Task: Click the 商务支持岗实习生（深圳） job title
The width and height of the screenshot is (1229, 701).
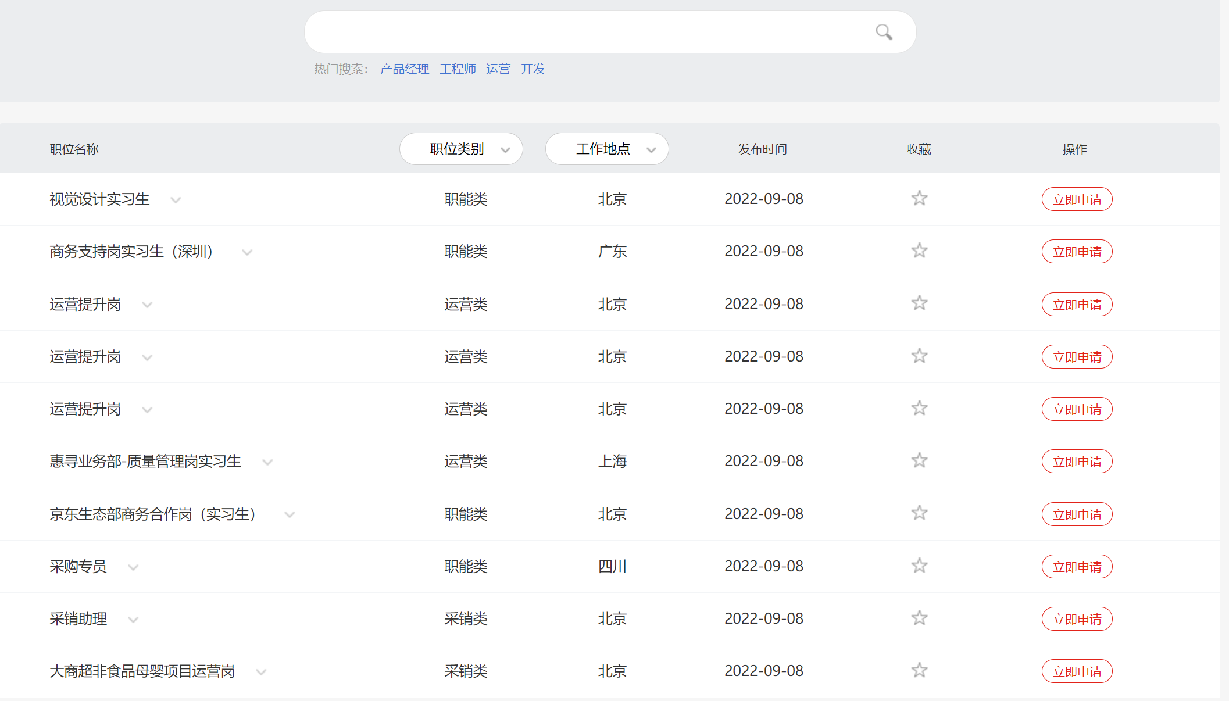Action: pos(131,252)
